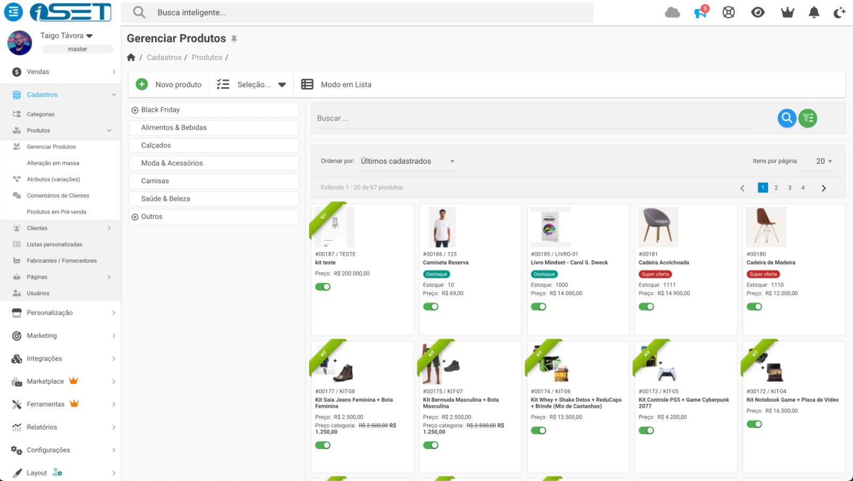
Task: Open the lifesaver support icon
Action: 728,12
